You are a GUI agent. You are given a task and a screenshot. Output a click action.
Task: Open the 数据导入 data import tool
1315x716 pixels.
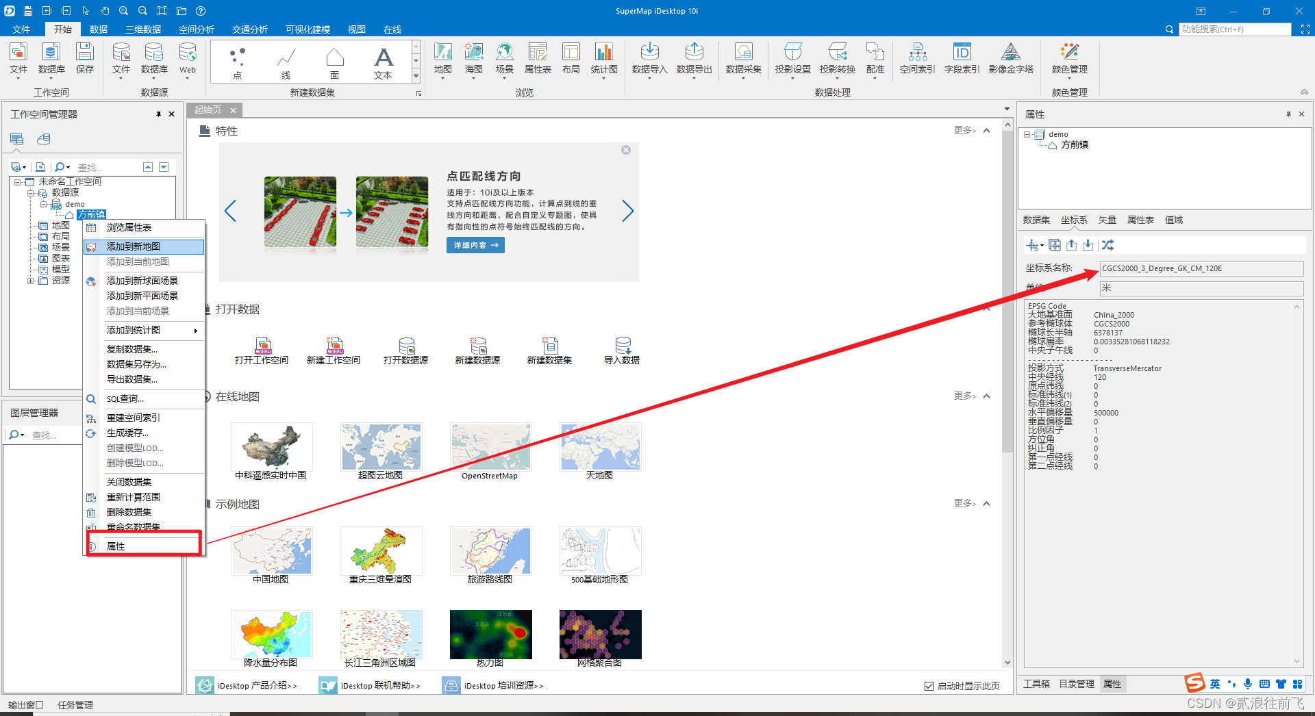click(649, 60)
